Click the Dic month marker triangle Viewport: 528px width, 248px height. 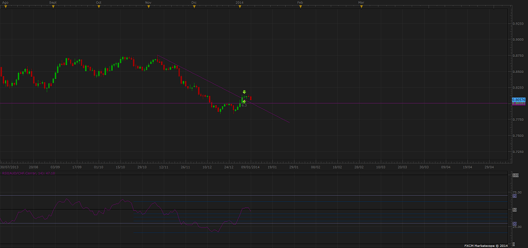(194, 7)
